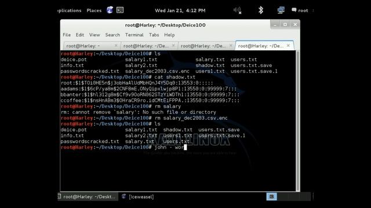The width and height of the screenshot is (371, 208).
Task: Click the terminal vertical scrollbar
Action: coord(298,121)
